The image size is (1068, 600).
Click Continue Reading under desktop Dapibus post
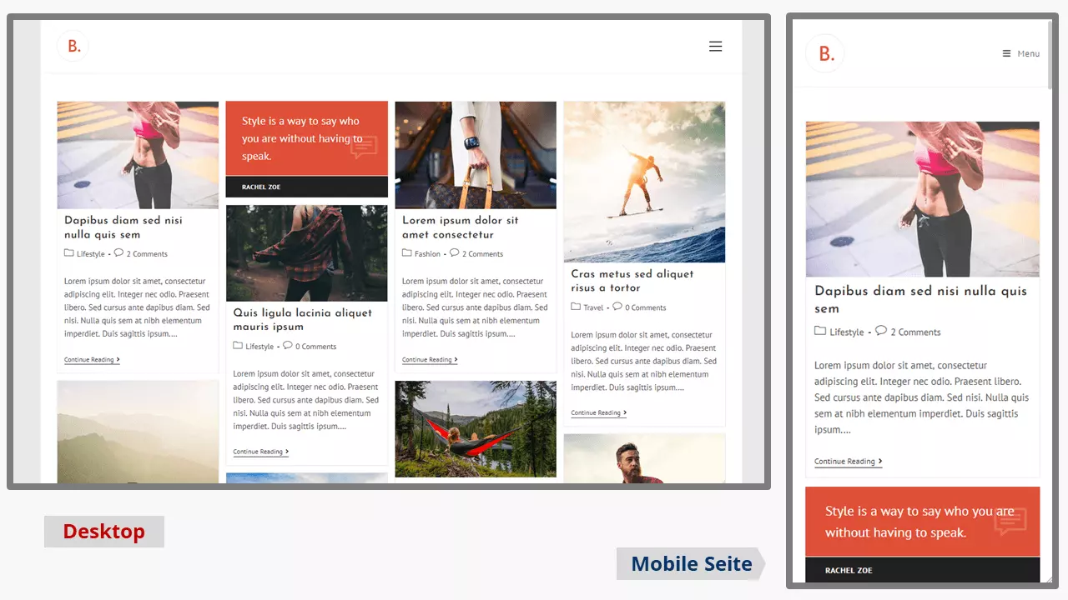tap(92, 360)
